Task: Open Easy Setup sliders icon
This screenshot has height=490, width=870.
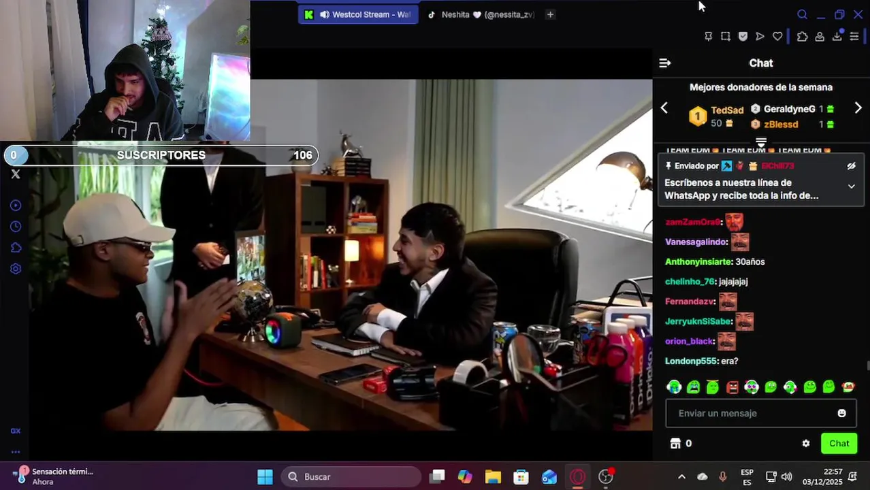Action: tap(854, 37)
